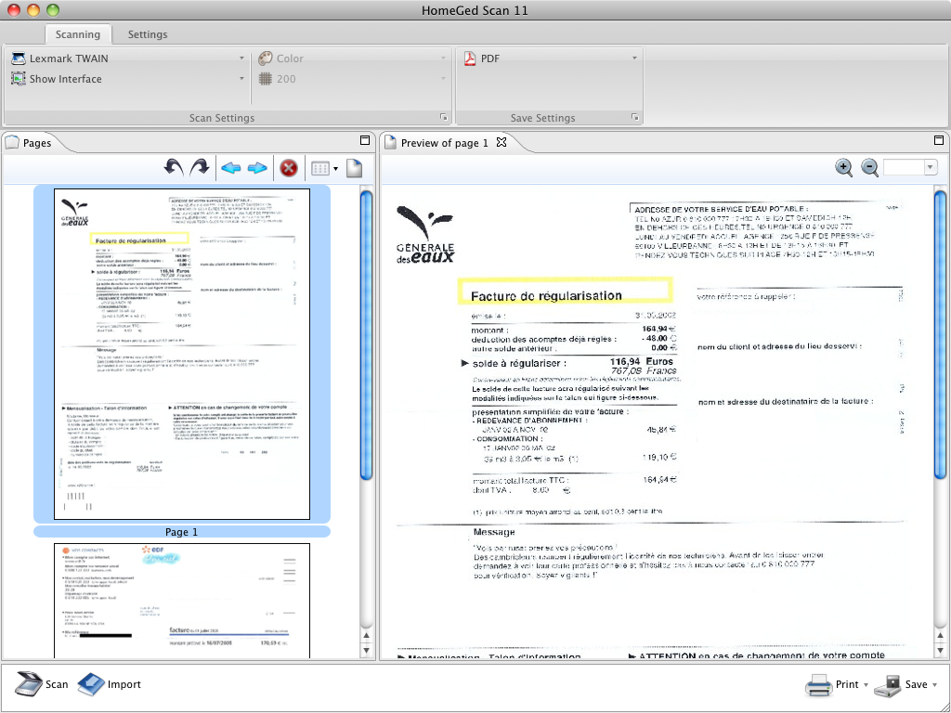951x713 pixels.
Task: Click the preview vertical scrollbar
Action: click(x=940, y=334)
